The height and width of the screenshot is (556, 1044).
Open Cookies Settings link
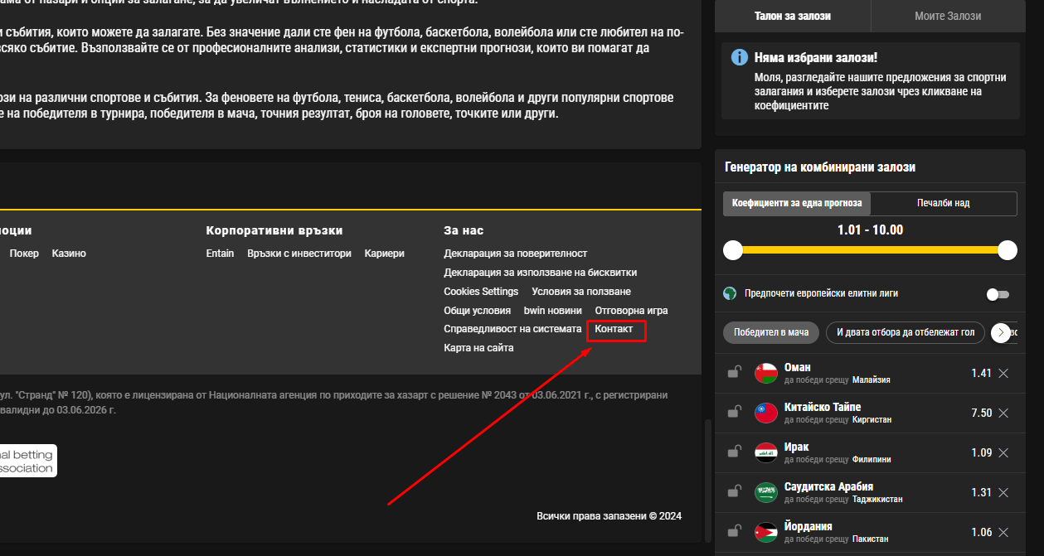[x=481, y=292]
